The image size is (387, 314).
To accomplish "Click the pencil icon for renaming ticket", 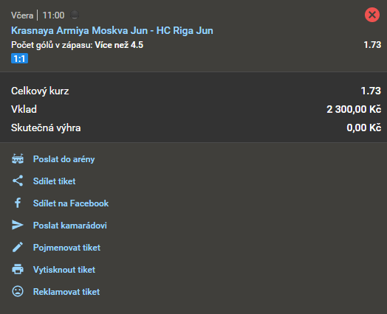I will point(18,247).
